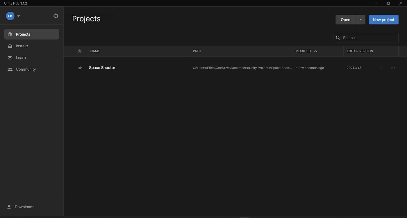The height and width of the screenshot is (218, 407).
Task: Toggle the favorites filter in the list header
Action: tap(80, 51)
